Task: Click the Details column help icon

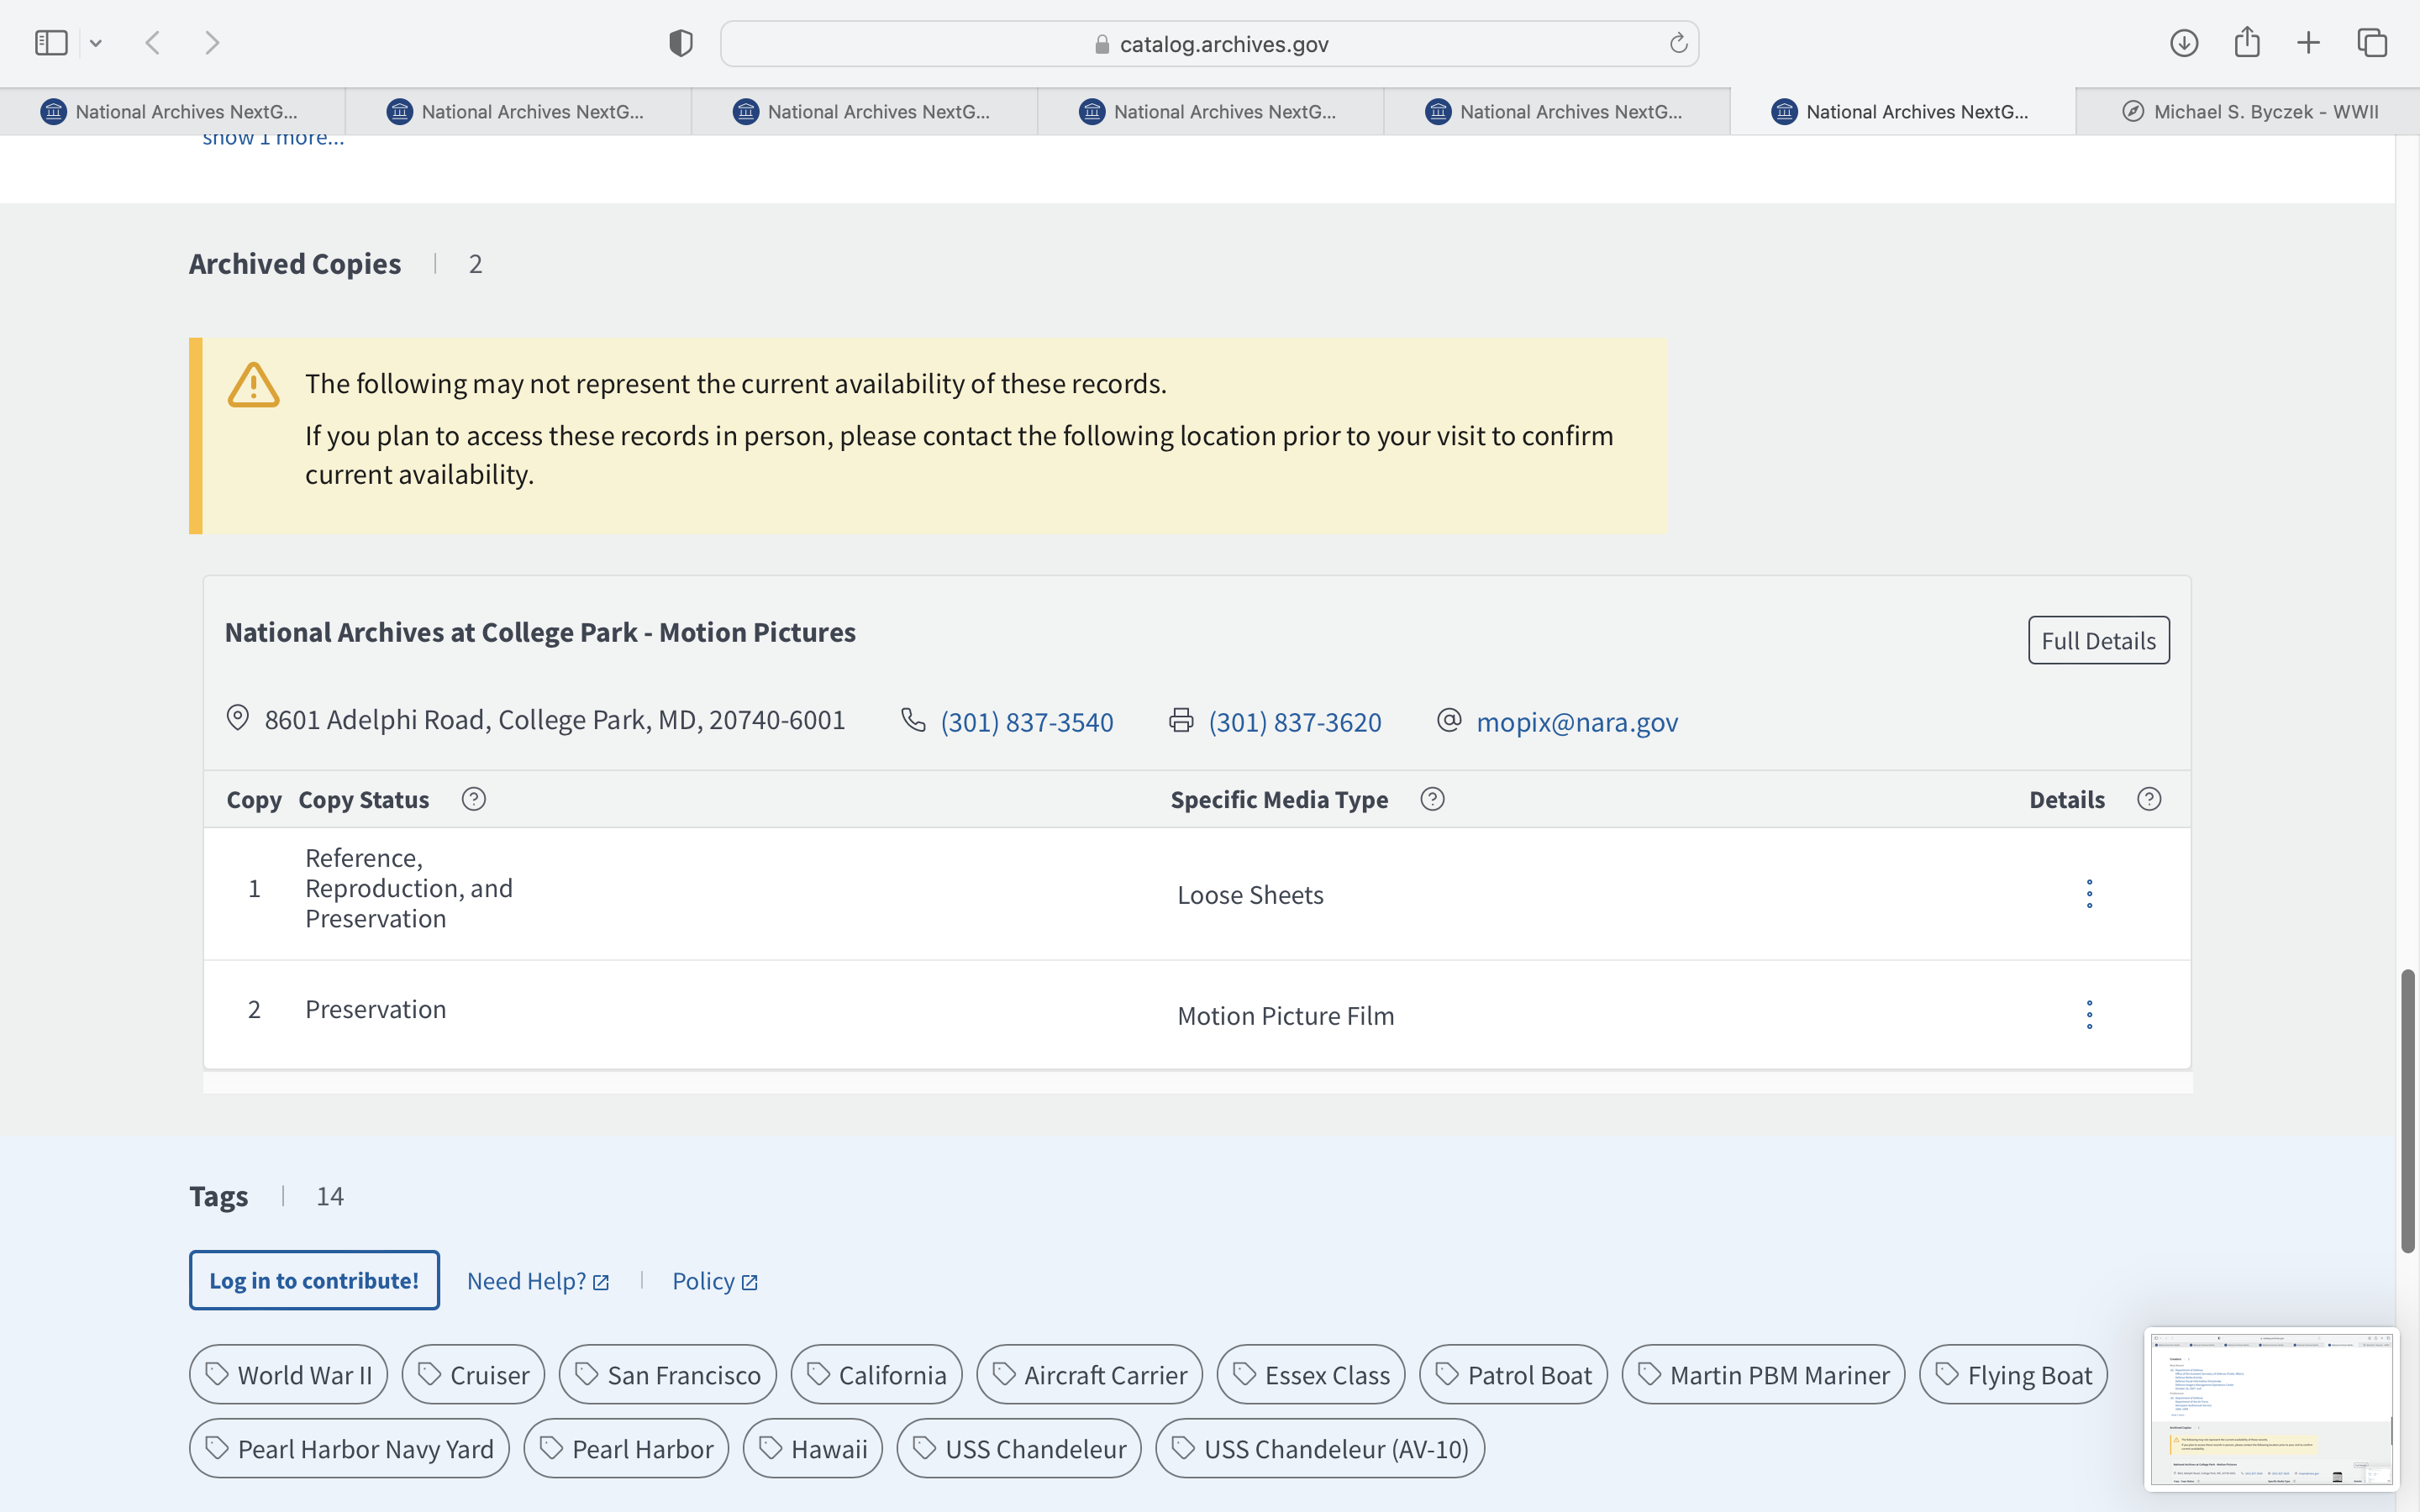Action: point(2149,799)
